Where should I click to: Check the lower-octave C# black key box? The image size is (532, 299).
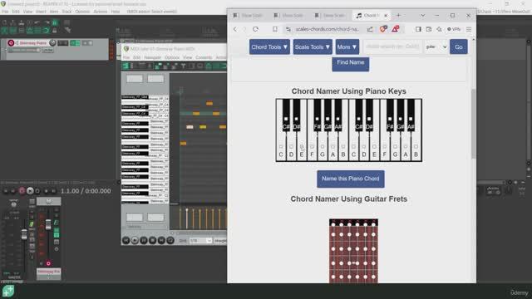(286, 119)
